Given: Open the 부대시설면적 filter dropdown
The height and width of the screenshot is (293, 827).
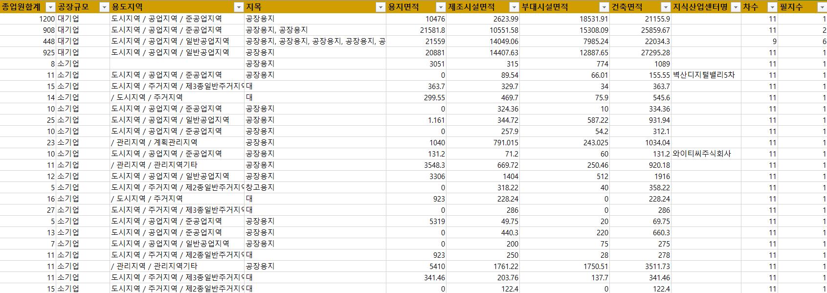Looking at the screenshot, I should point(604,7).
